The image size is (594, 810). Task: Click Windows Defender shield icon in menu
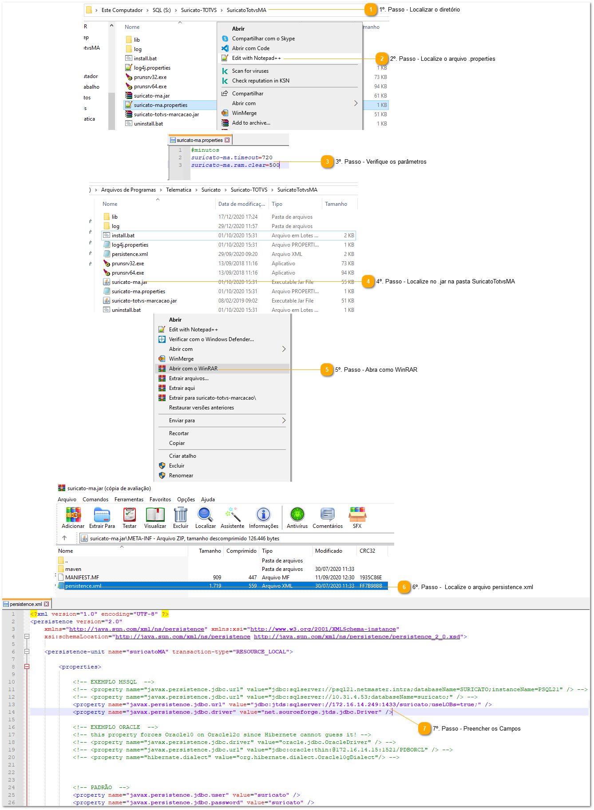pos(162,339)
